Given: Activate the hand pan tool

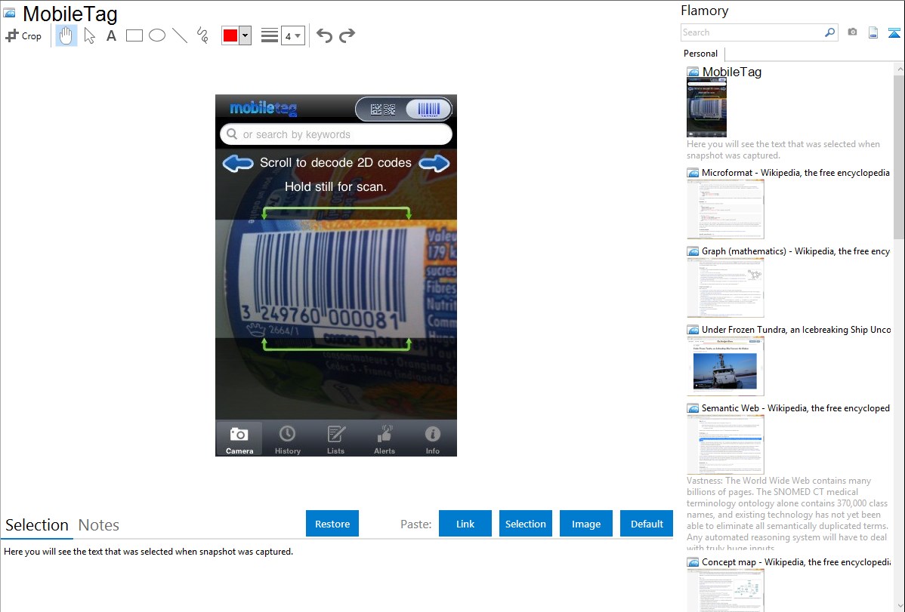Looking at the screenshot, I should [66, 35].
